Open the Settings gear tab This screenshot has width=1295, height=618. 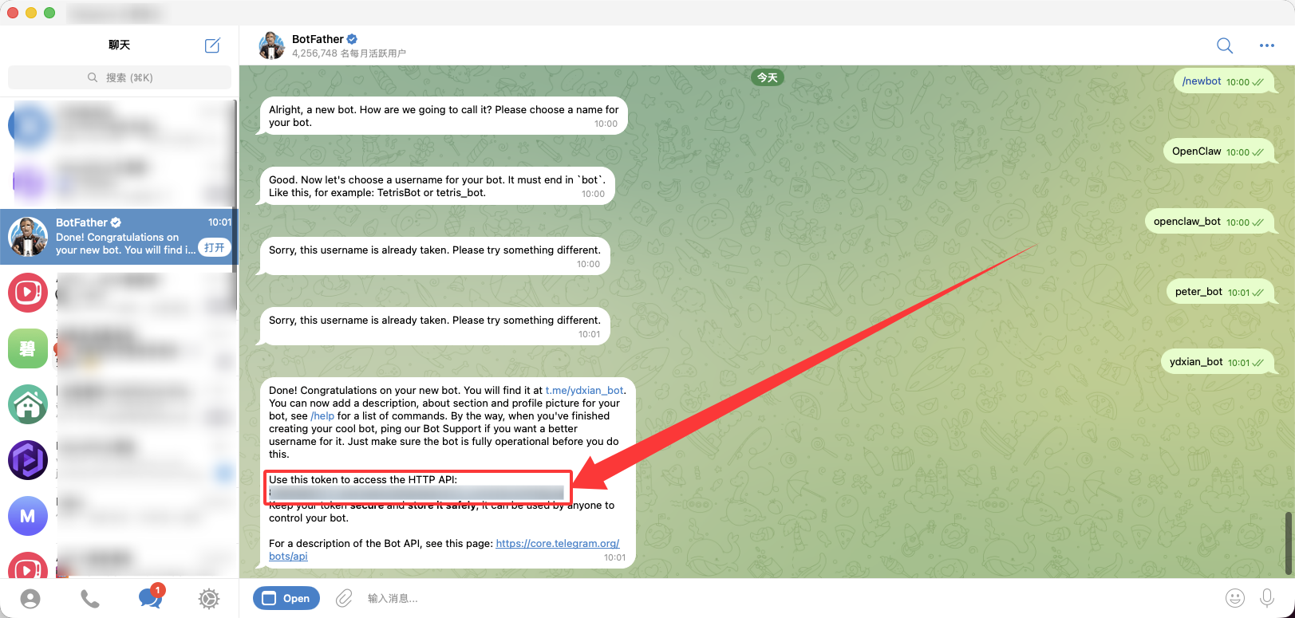tap(209, 599)
